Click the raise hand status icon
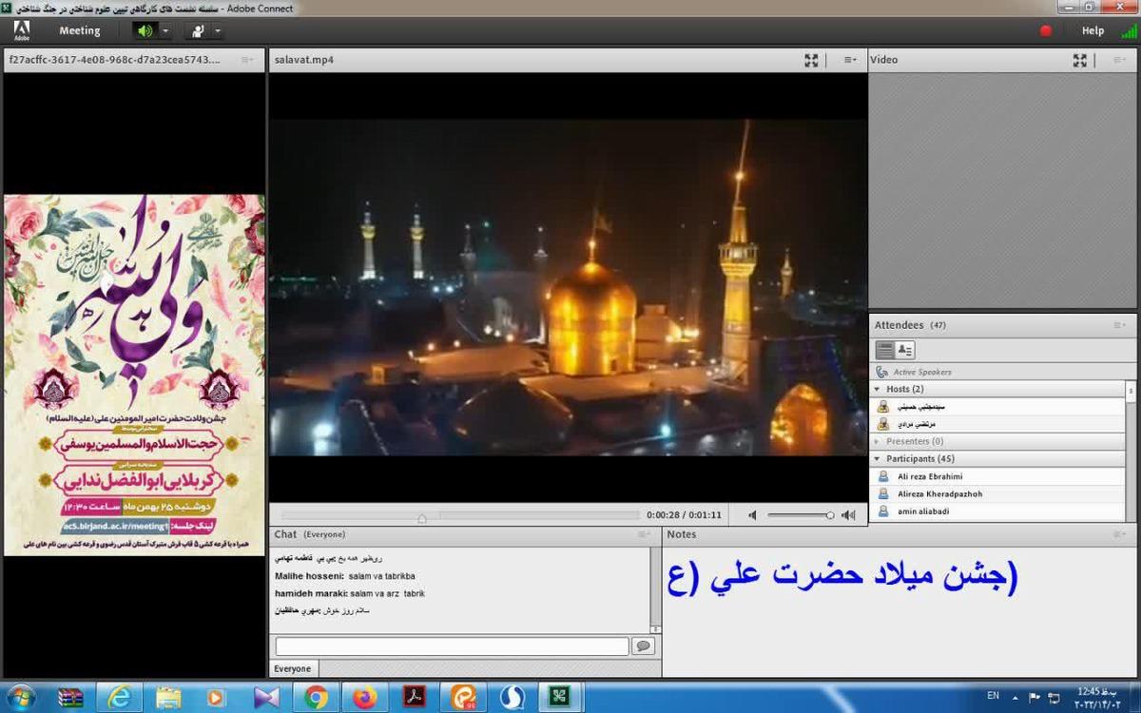Image resolution: width=1141 pixels, height=713 pixels. coord(199,30)
